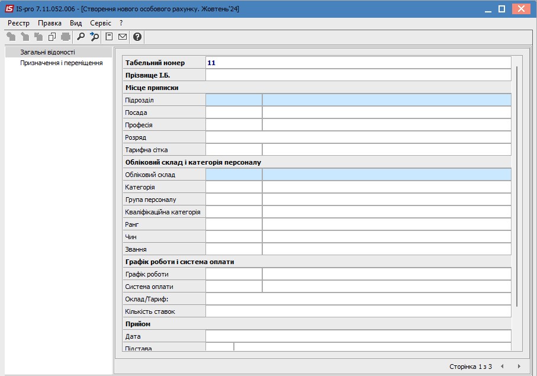Click the 'Сторінка 1 з 3' page indicator
Viewport: 537px width, 376px height.
coord(471,367)
